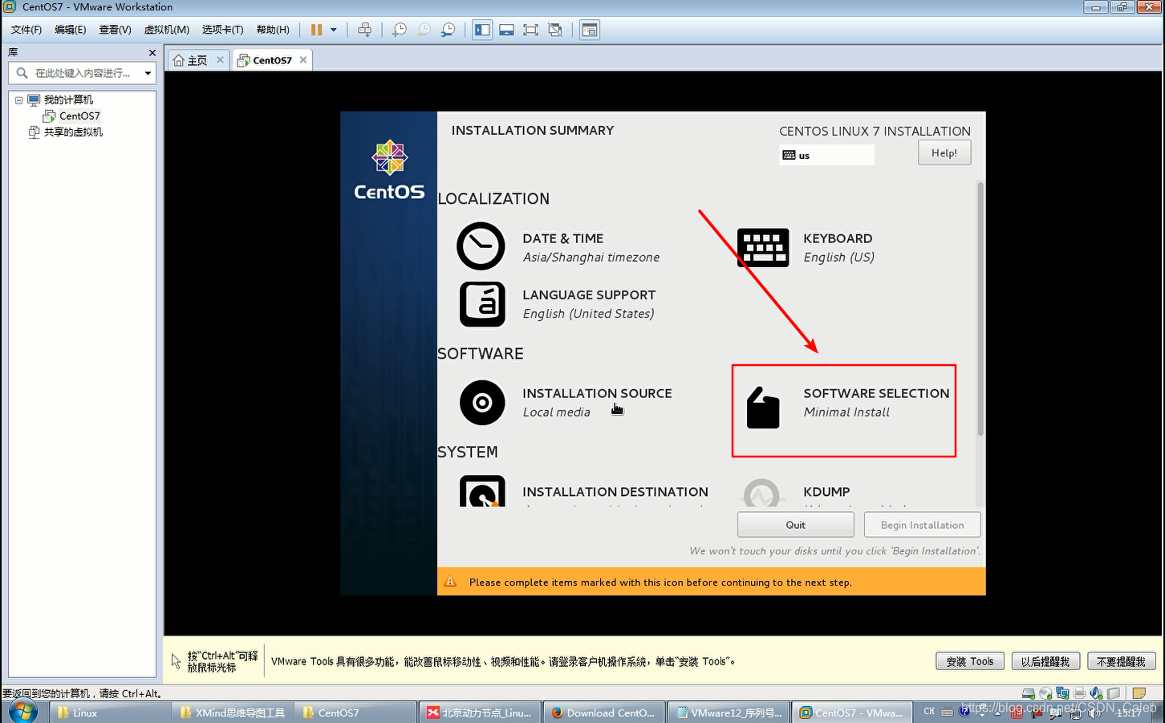
Task: Click the 以后提醒我 button
Action: [1045, 661]
